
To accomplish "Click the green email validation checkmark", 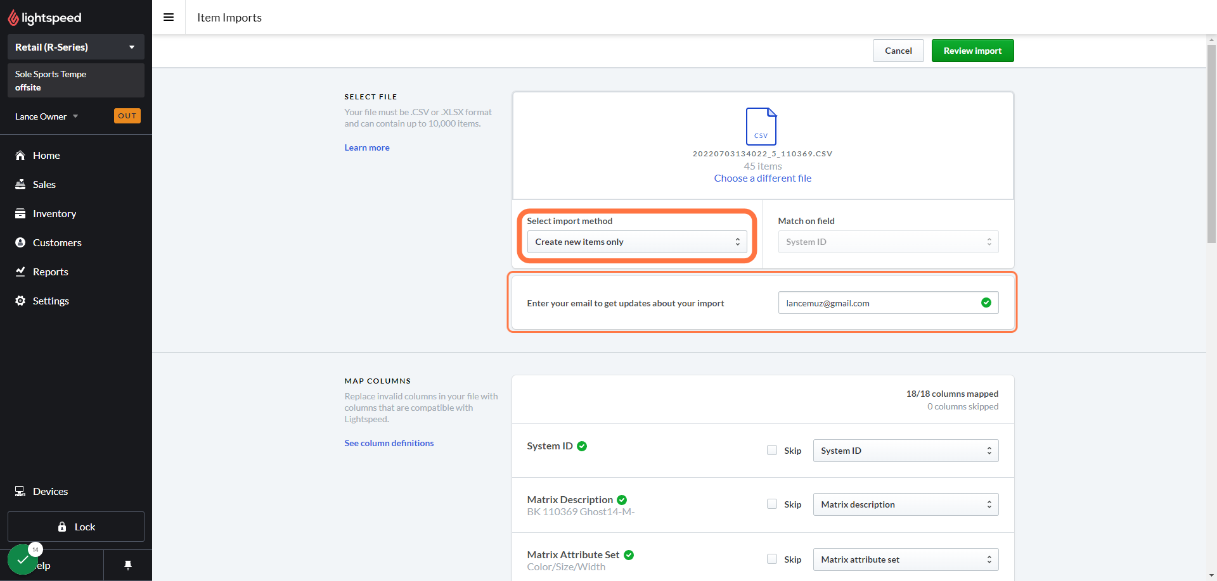I will point(986,303).
